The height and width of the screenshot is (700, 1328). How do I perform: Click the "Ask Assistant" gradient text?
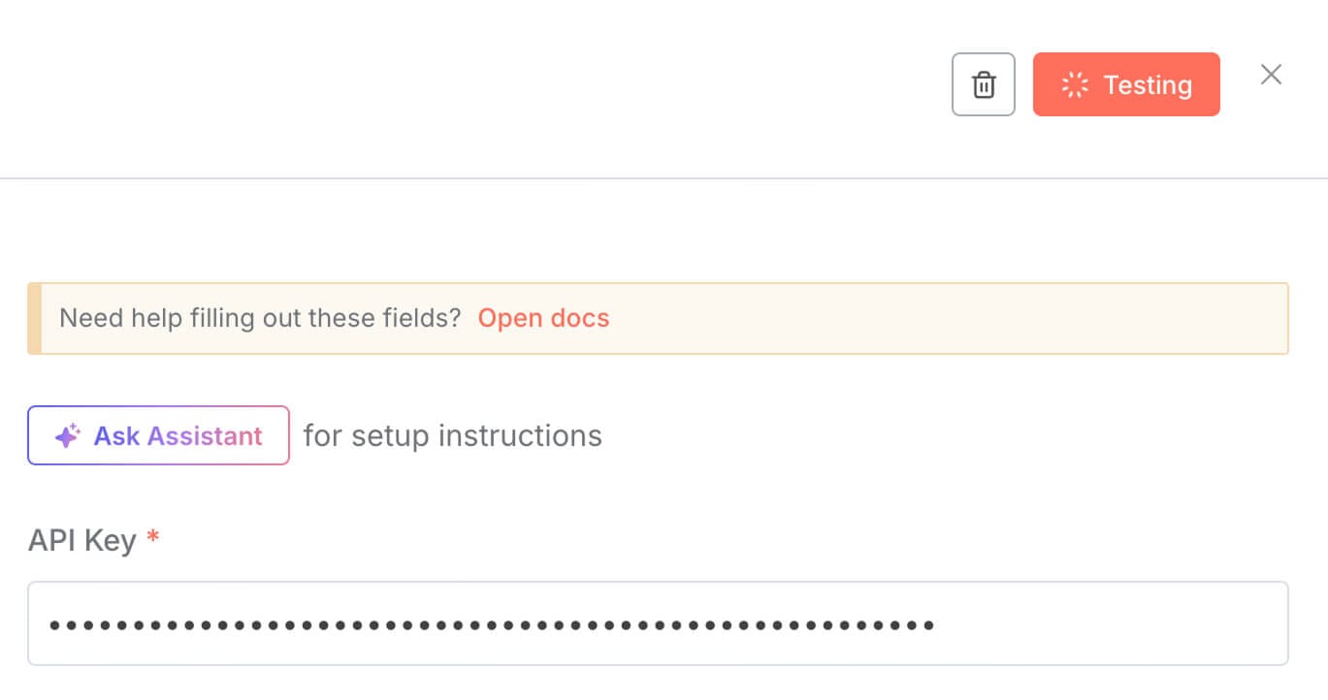point(178,436)
